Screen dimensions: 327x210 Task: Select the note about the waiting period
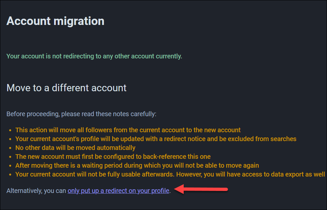pos(137,165)
